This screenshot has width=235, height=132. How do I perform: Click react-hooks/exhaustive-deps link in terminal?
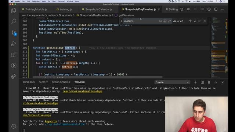tap(82, 91)
